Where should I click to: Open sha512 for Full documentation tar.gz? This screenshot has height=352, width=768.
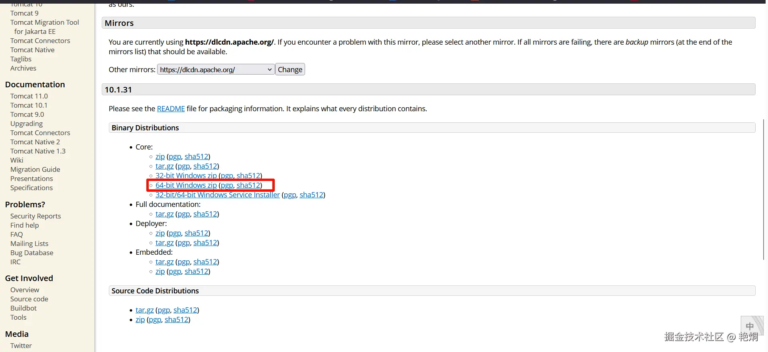[205, 214]
